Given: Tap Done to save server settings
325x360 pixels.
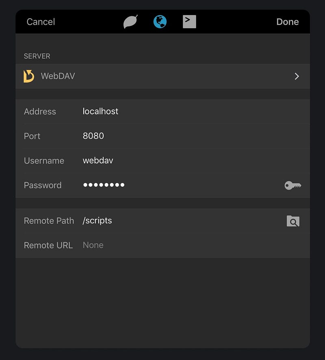Looking at the screenshot, I should pyautogui.click(x=287, y=22).
